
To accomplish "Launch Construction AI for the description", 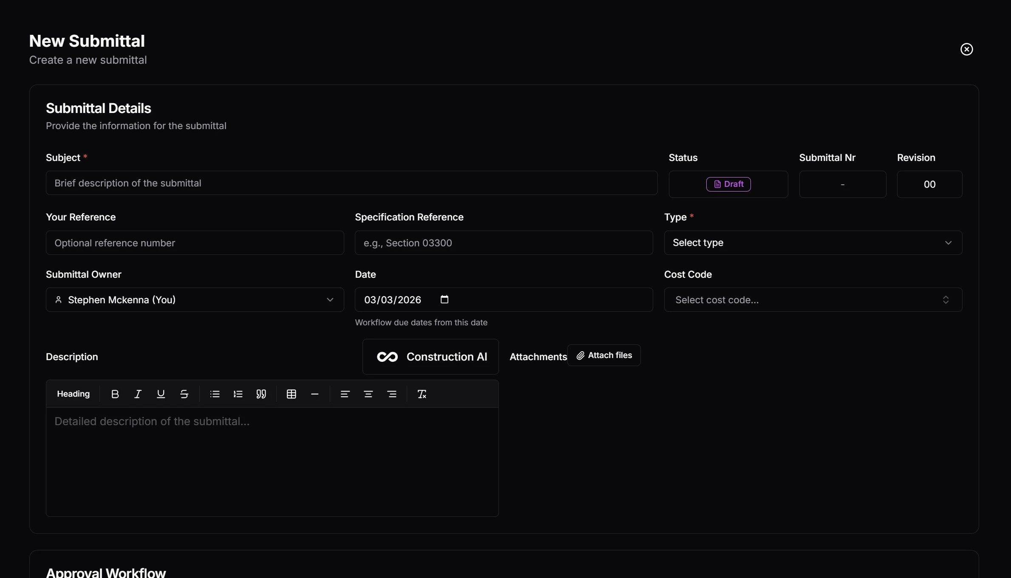I will point(430,357).
